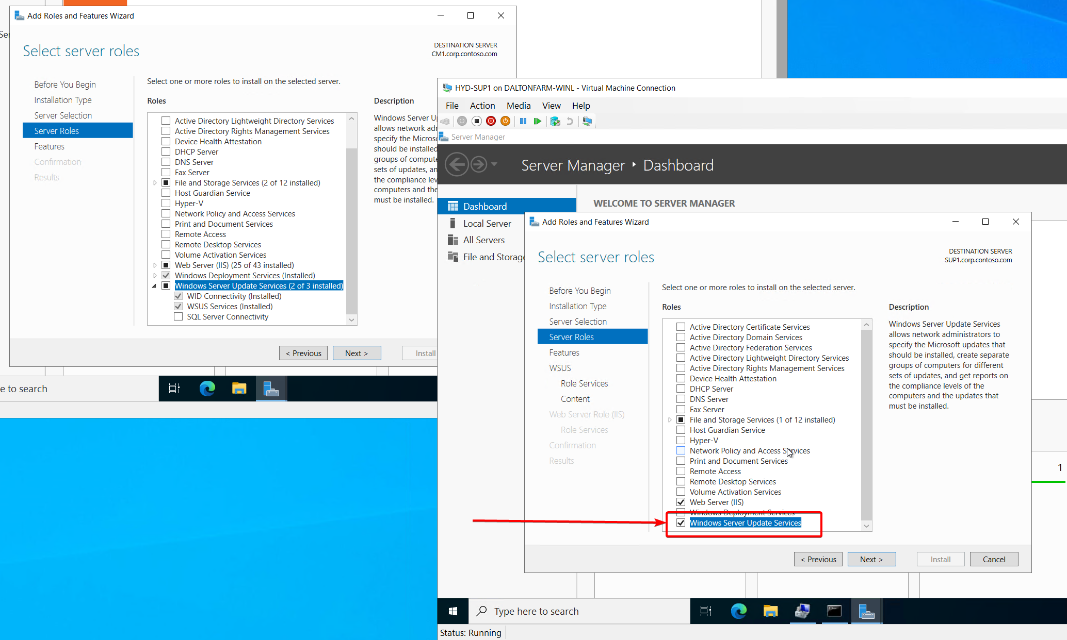
Task: Open the Server Manager navigation history dropdown
Action: pos(494,164)
